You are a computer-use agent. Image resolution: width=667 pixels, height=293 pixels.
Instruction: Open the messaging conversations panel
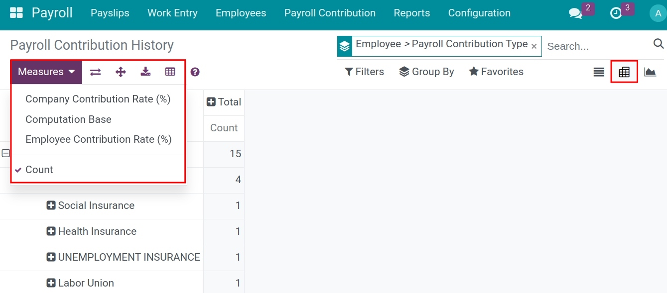click(x=576, y=14)
